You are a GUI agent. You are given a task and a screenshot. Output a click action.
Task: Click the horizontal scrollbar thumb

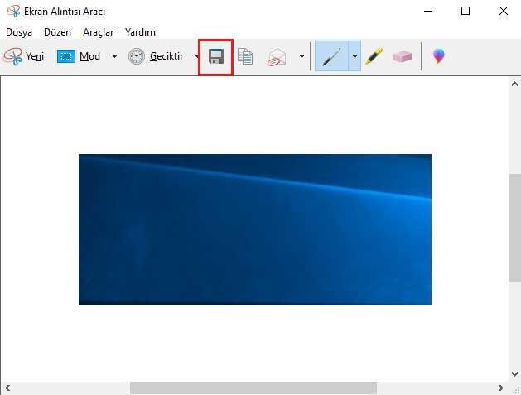pyautogui.click(x=253, y=388)
